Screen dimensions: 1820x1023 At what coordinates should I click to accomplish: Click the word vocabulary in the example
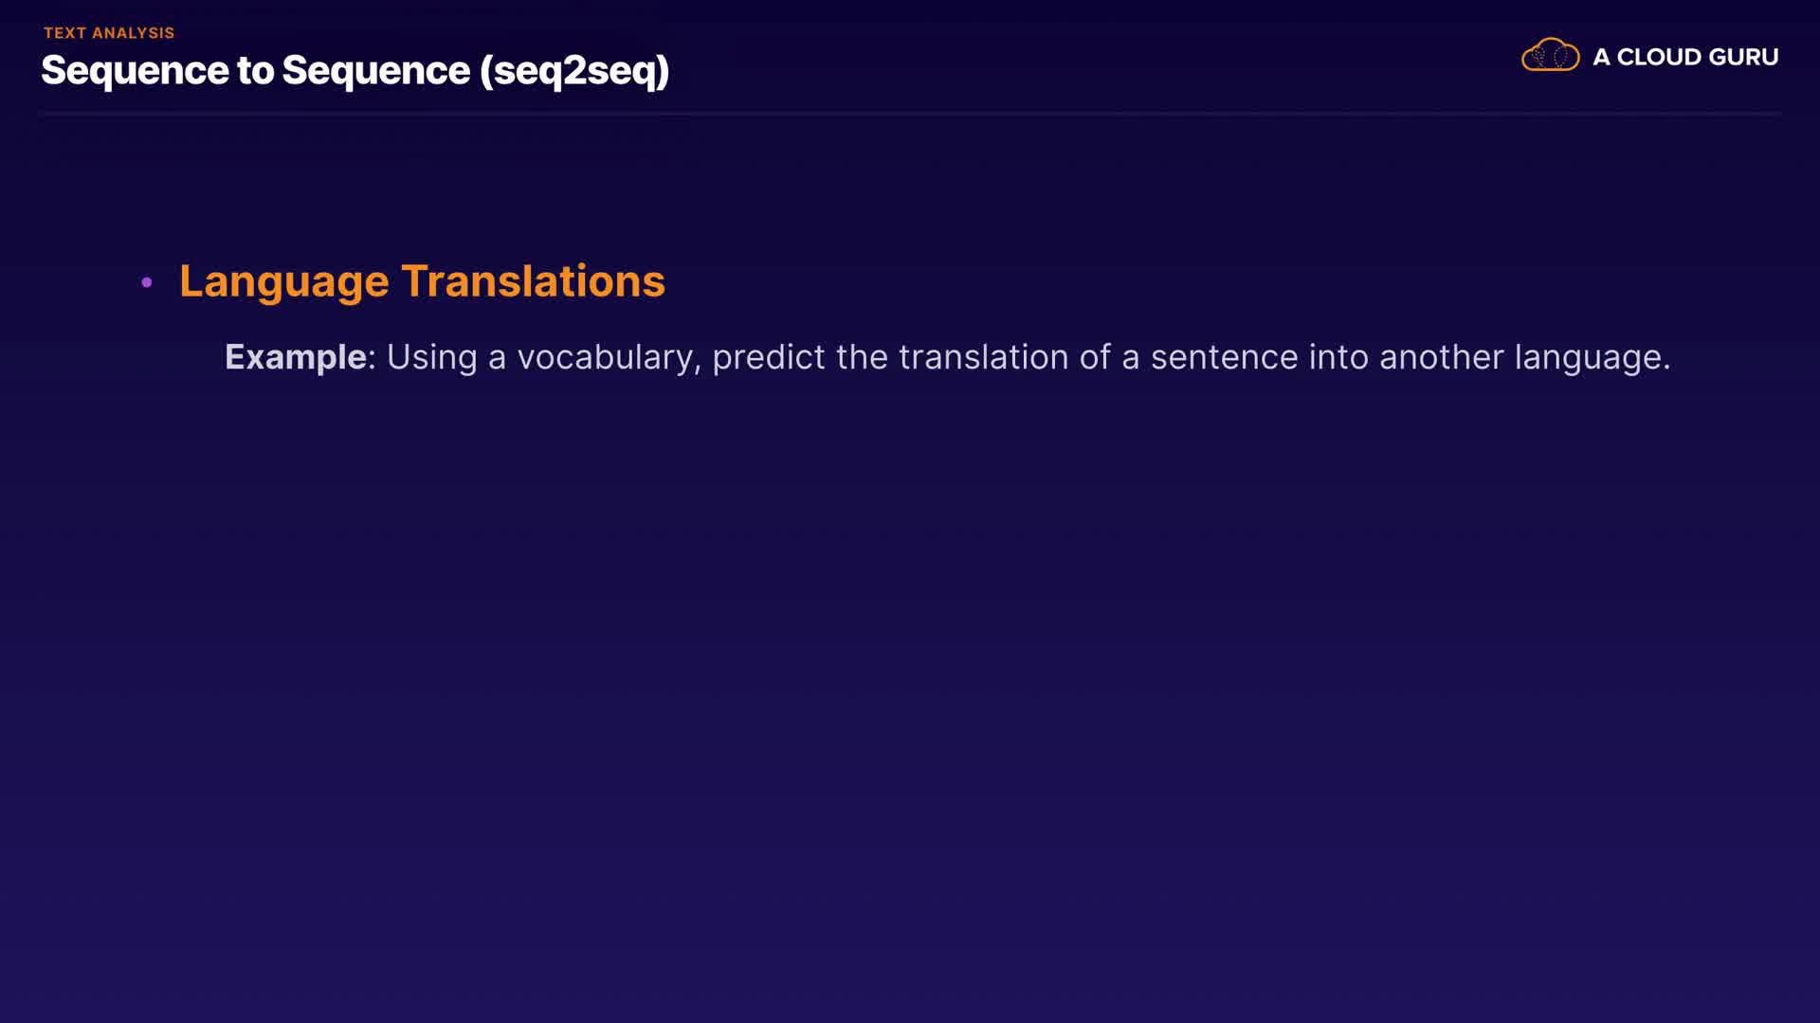point(608,358)
